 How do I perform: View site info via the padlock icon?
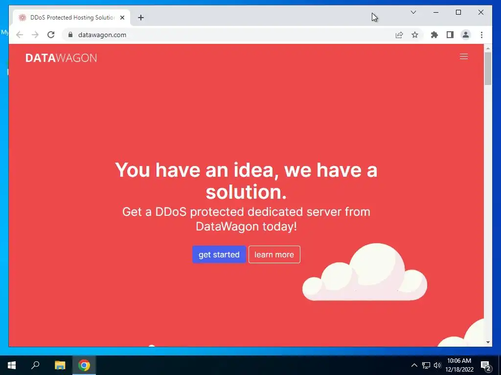point(70,35)
